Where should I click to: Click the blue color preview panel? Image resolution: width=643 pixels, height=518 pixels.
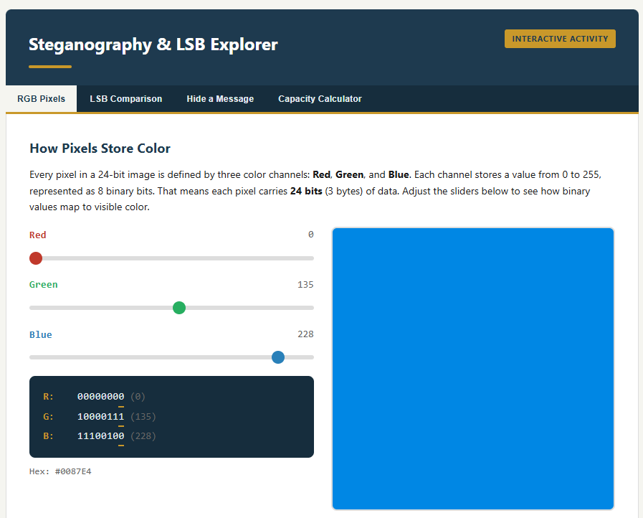[472, 368]
